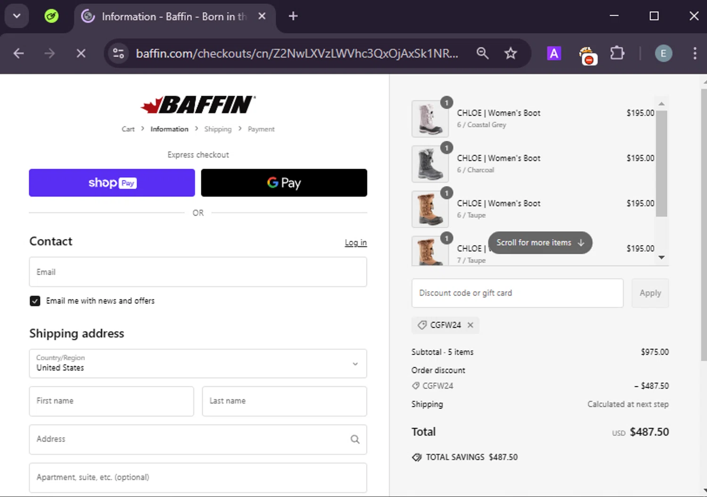This screenshot has height=497, width=707.
Task: Remove the CGFW24 discount code
Action: coord(470,325)
